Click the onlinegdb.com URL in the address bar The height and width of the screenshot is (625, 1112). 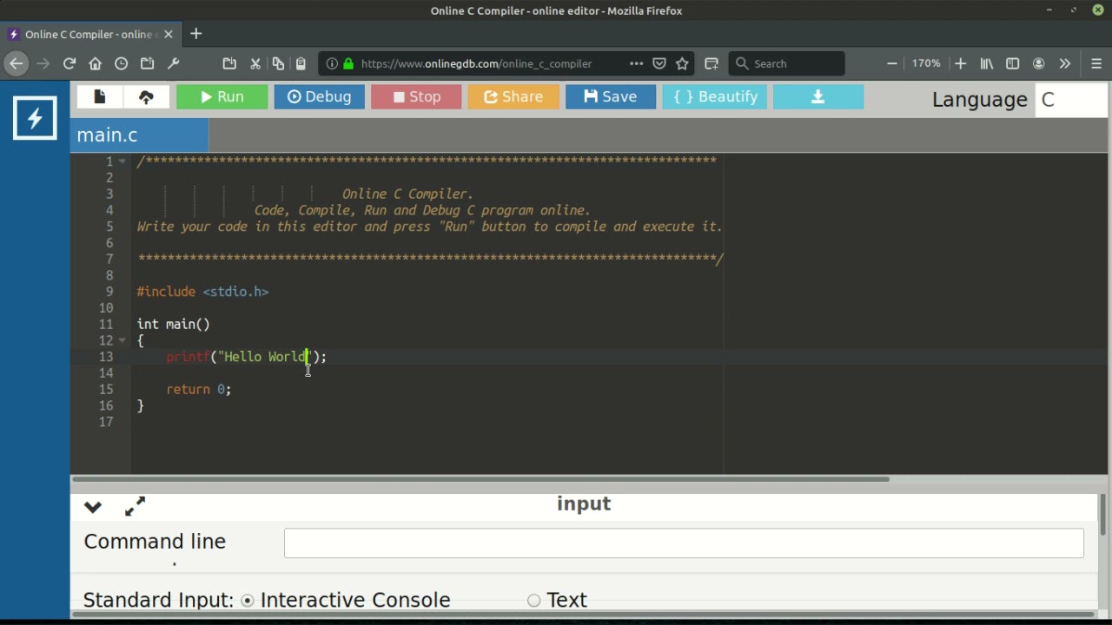476,63
